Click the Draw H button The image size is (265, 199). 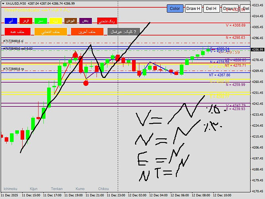click(x=193, y=8)
